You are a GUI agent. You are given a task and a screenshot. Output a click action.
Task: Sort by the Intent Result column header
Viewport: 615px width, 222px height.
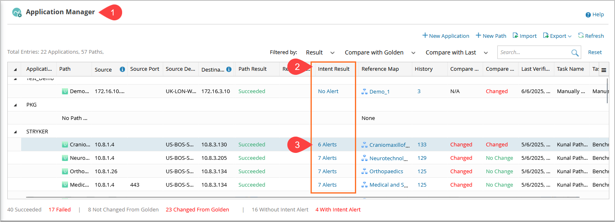(333, 69)
